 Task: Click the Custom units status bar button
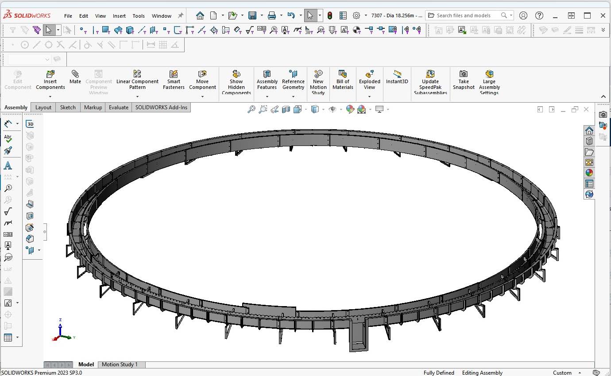pos(562,373)
